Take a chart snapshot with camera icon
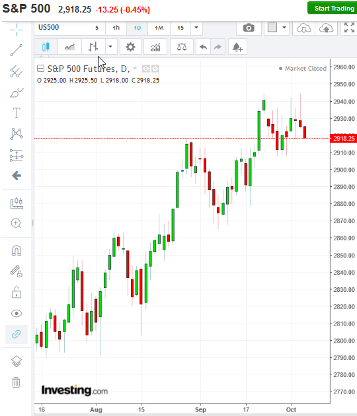357x416 pixels. (249, 28)
